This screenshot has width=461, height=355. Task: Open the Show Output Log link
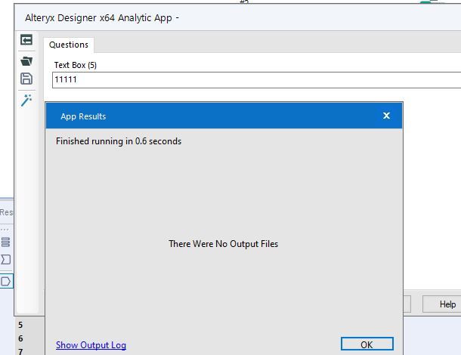point(91,345)
